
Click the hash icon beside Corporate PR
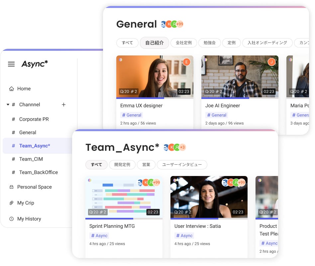tap(14, 119)
